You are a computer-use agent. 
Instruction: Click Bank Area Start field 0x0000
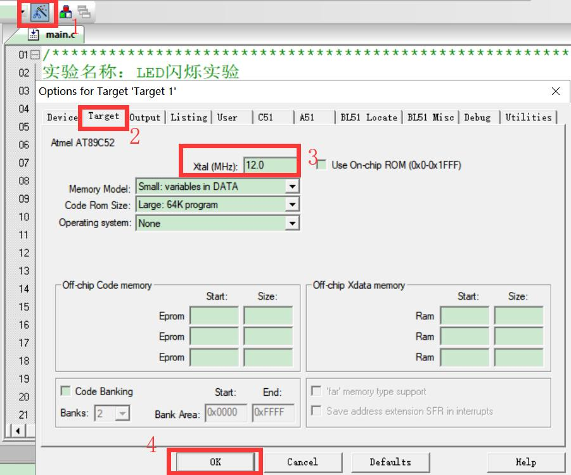226,413
